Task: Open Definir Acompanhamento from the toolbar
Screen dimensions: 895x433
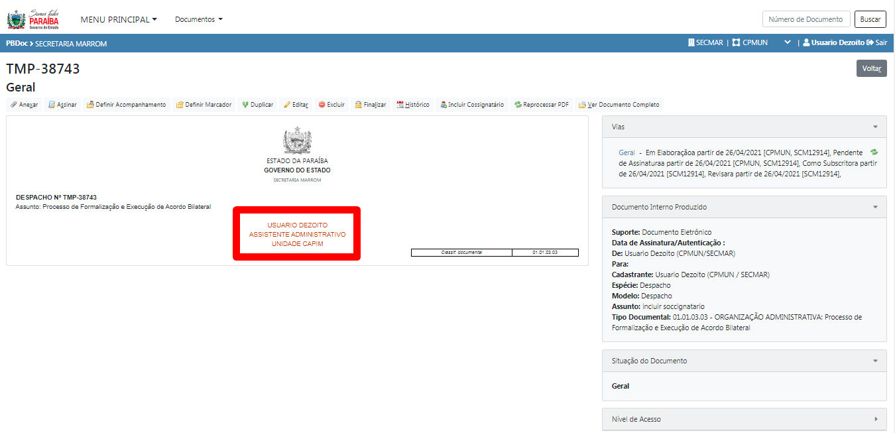Action: 126,105
